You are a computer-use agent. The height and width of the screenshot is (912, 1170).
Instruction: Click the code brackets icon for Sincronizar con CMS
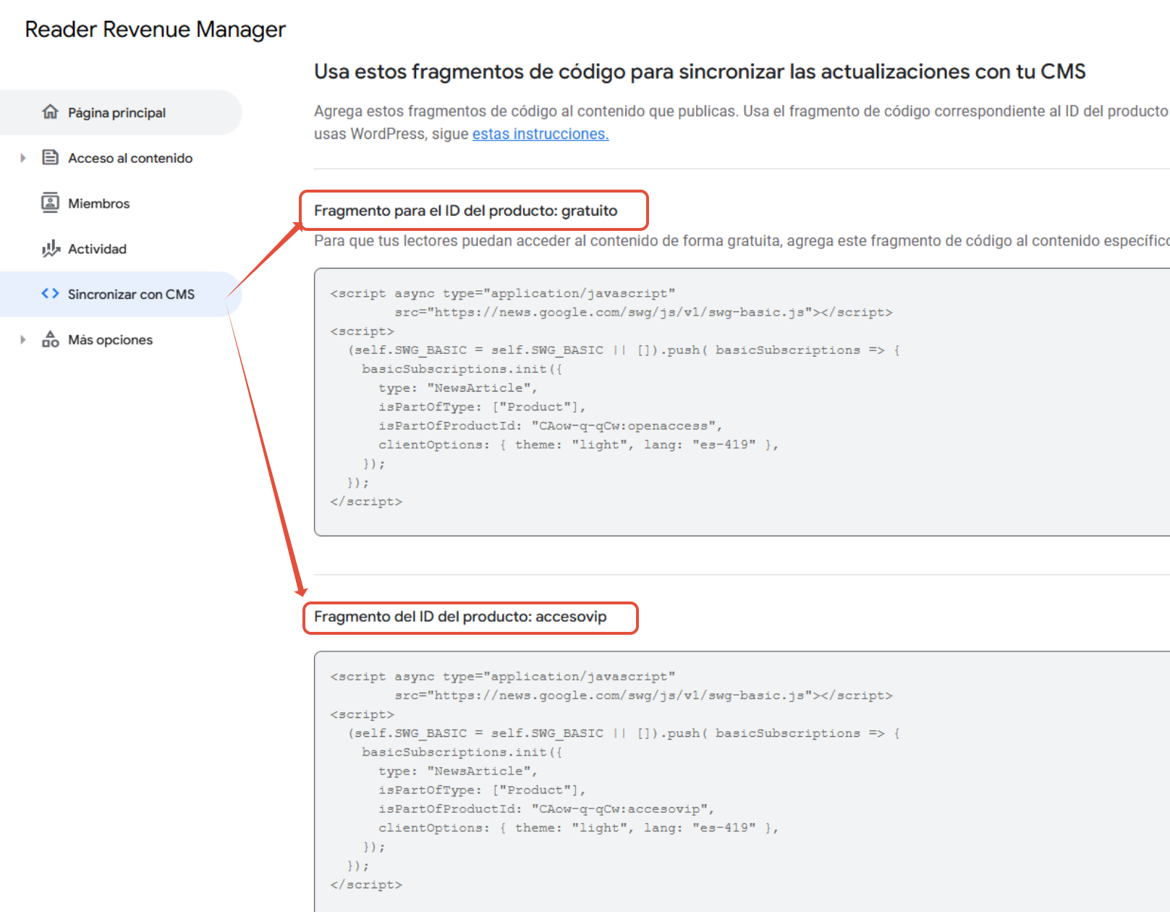tap(50, 293)
